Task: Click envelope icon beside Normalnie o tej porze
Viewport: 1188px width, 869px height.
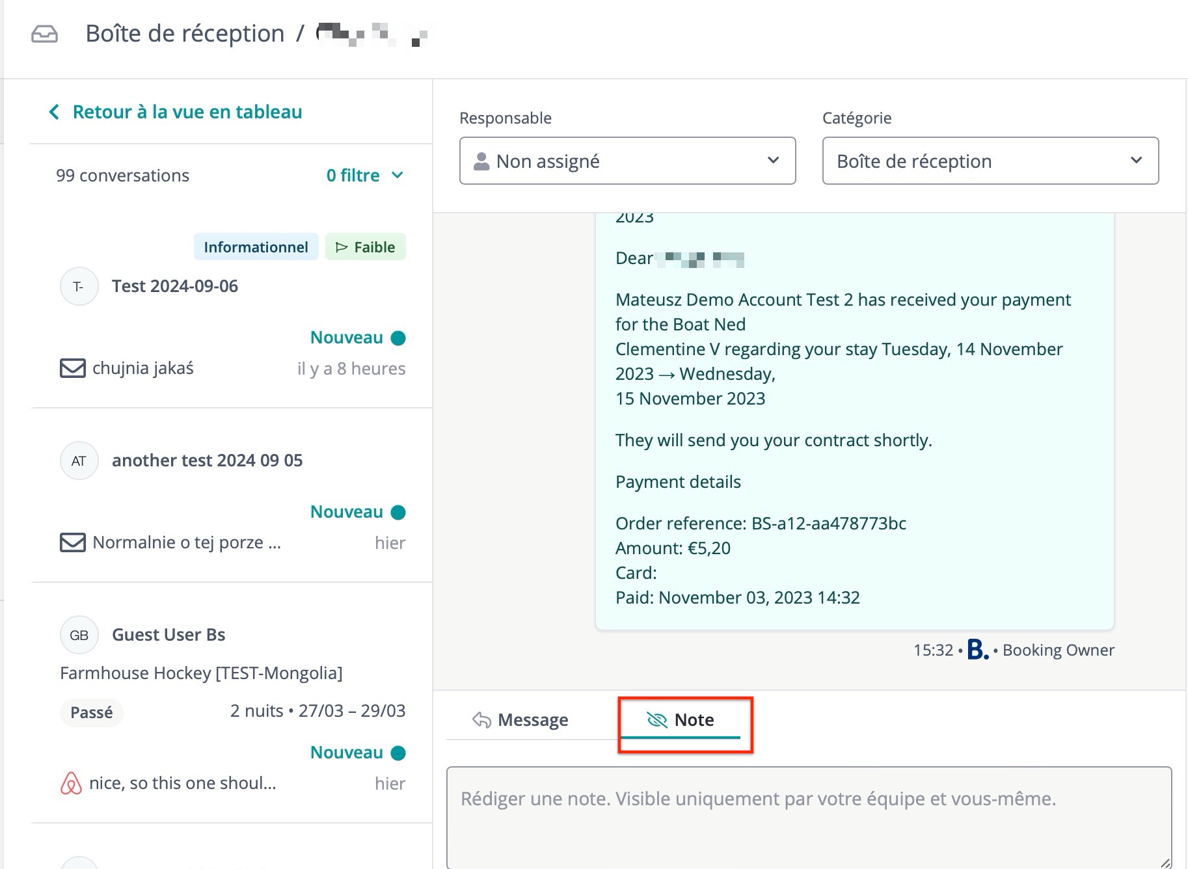Action: click(x=72, y=542)
